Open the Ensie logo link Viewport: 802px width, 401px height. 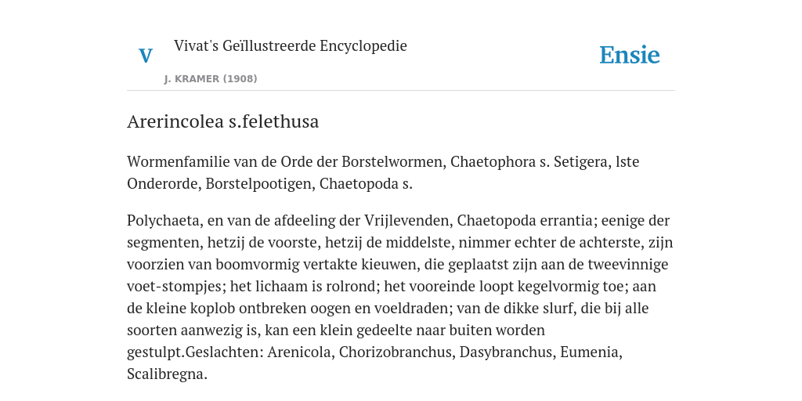click(x=630, y=55)
